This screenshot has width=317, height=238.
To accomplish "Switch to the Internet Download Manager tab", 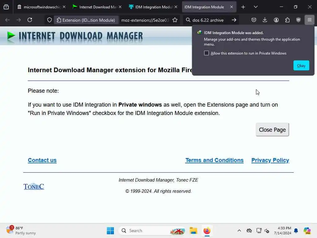I will pos(97,7).
